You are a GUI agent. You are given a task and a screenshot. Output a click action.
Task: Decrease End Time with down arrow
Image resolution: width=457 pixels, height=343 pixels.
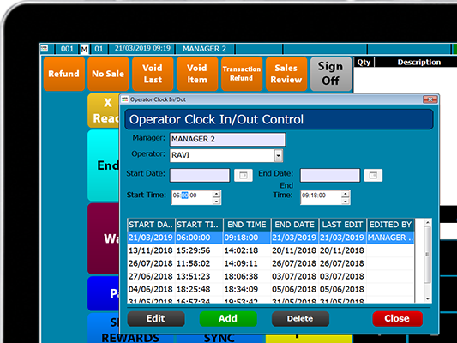[x=346, y=201]
